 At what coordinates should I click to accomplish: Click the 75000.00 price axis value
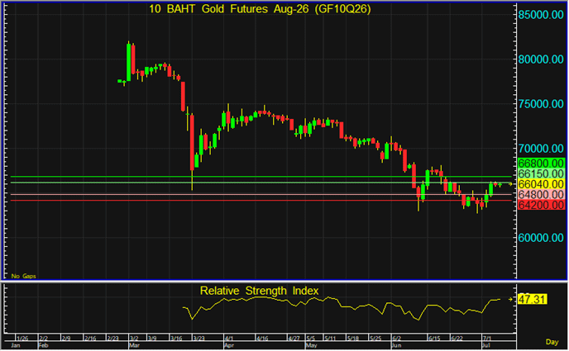tap(541, 104)
